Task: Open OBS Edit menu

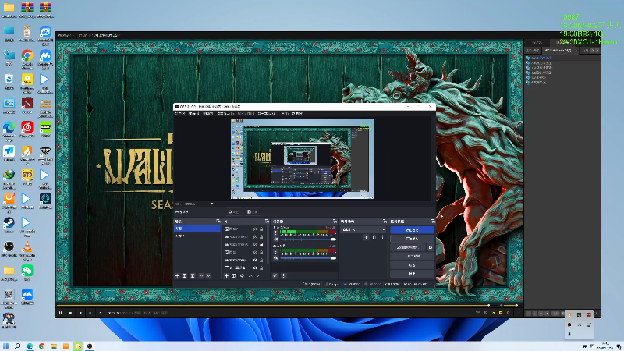Action: pyautogui.click(x=193, y=113)
